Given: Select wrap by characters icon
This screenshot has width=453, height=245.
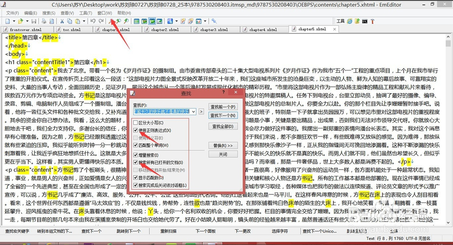Looking at the screenshot, I should click(144, 21).
